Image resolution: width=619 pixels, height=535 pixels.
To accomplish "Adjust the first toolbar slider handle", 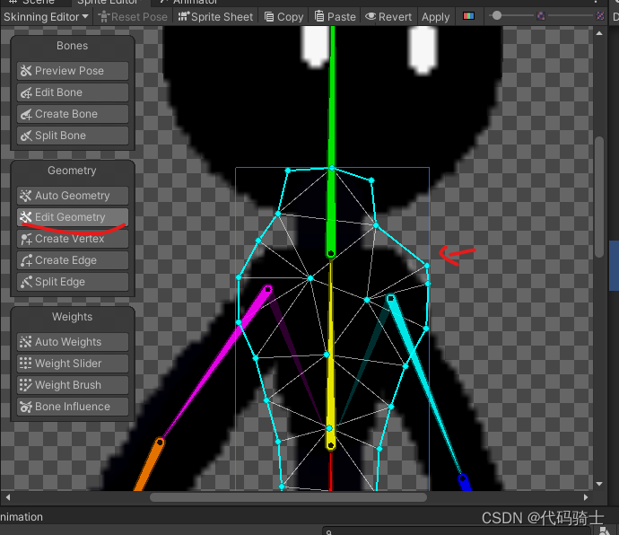I will coord(497,16).
